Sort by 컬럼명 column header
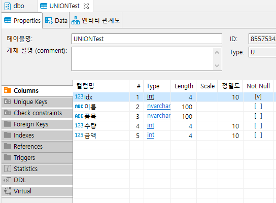Screen dimensions: 276x203 pyautogui.click(x=101, y=86)
